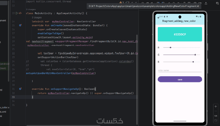Screen dimensions: 220x126
Task: Jump to next highlighted error down chevron
Action: point(136,2)
